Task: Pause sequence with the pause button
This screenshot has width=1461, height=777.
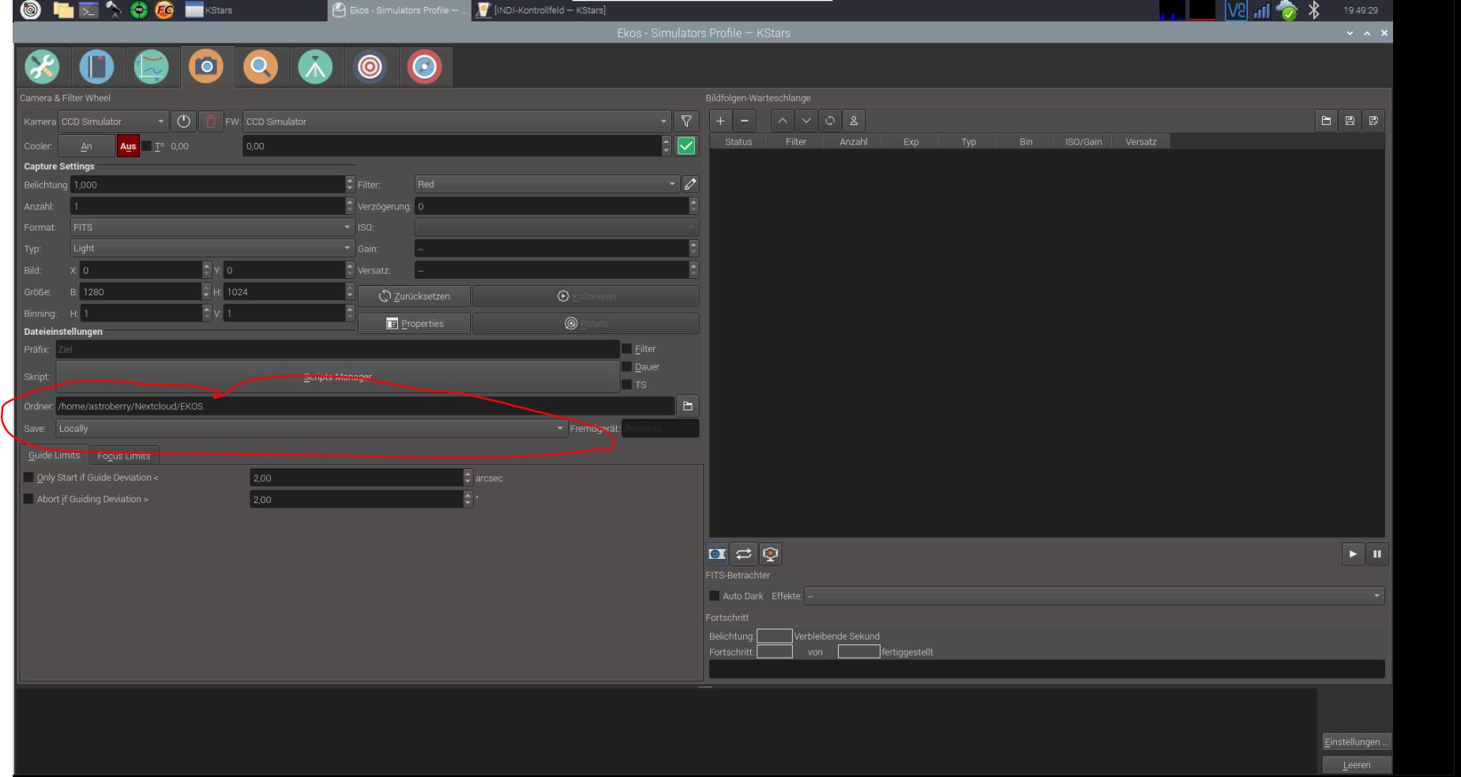Action: click(1376, 554)
